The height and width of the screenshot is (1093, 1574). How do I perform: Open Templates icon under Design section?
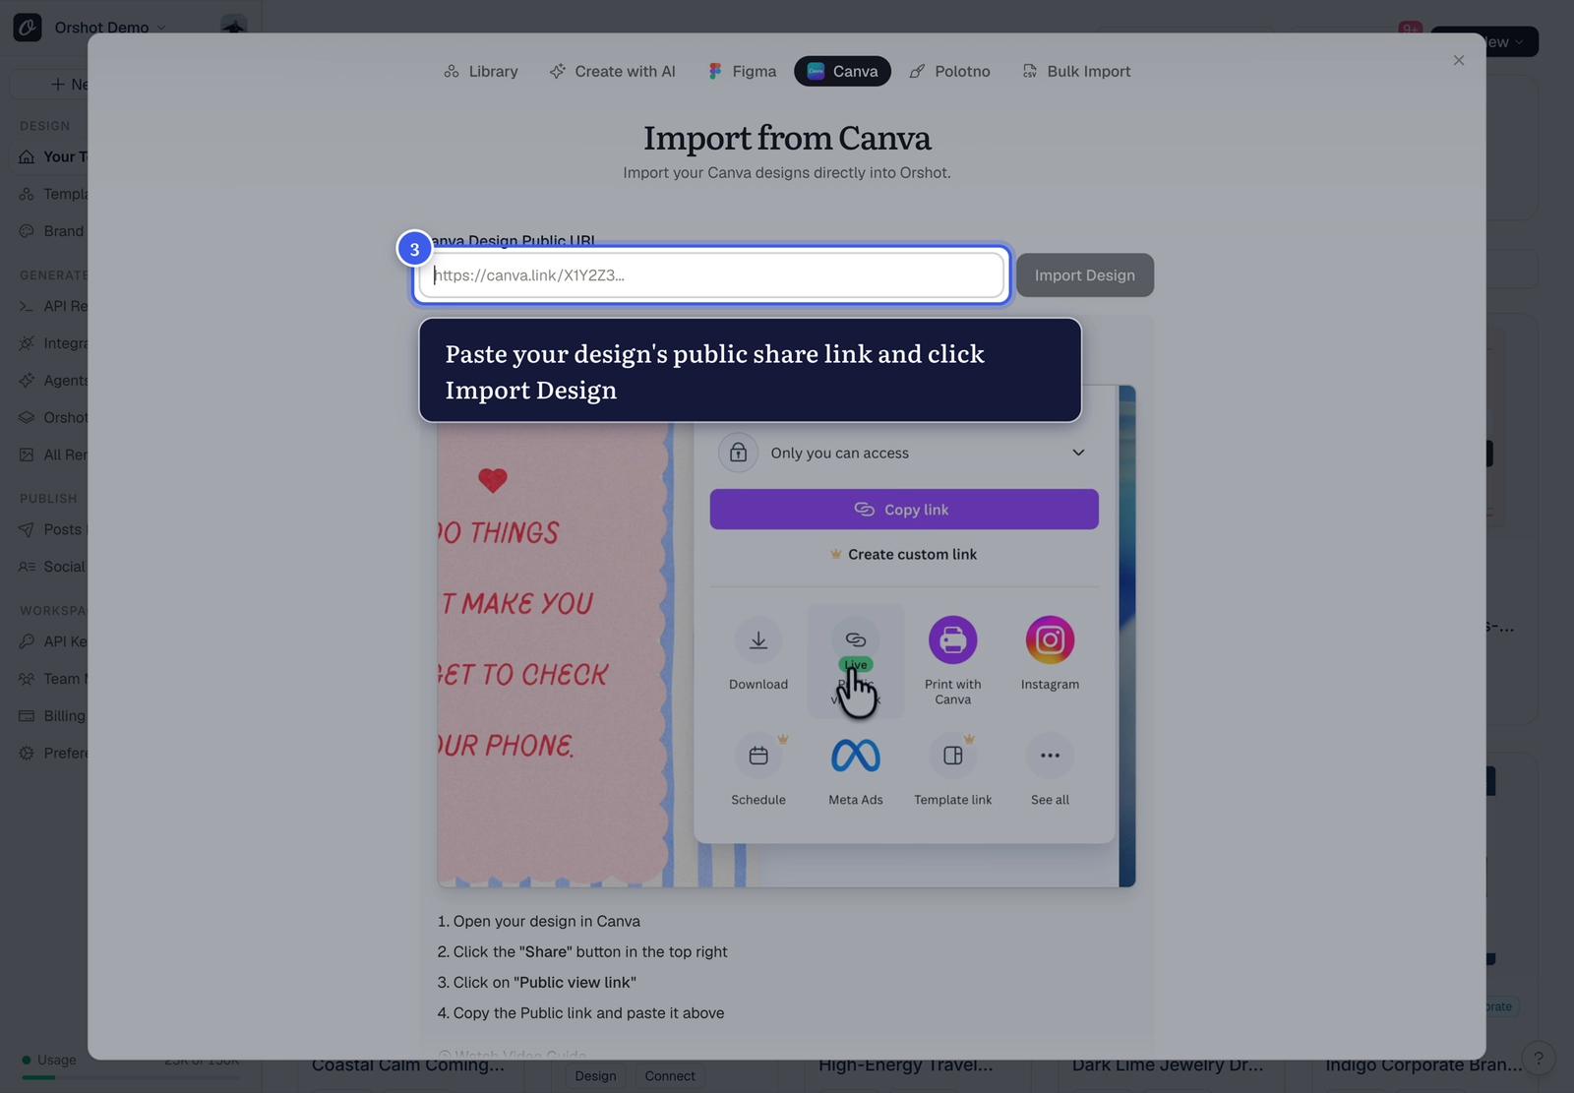[x=27, y=195]
